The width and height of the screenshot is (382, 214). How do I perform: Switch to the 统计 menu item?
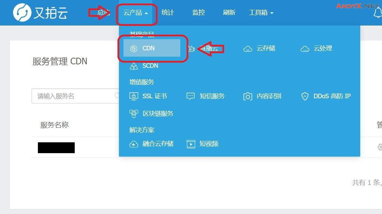point(168,13)
